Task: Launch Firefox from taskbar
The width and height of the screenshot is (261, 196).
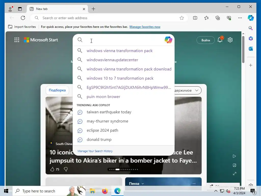Action: 105,191
